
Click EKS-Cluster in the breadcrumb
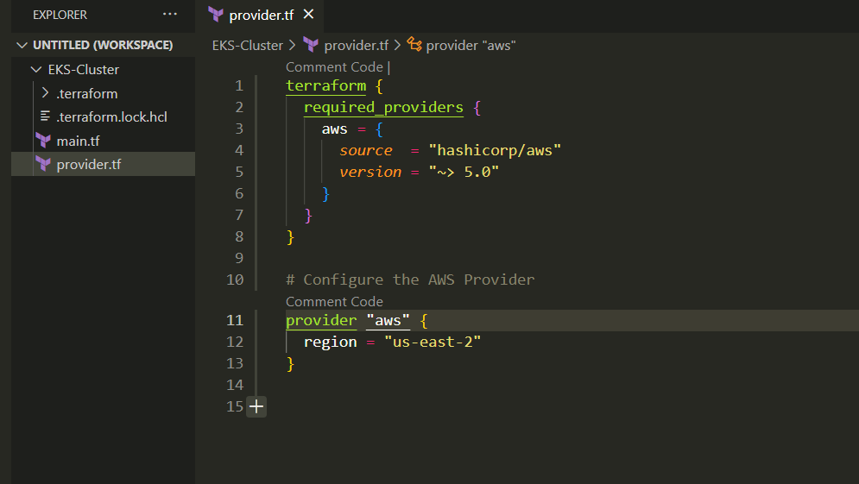point(248,46)
